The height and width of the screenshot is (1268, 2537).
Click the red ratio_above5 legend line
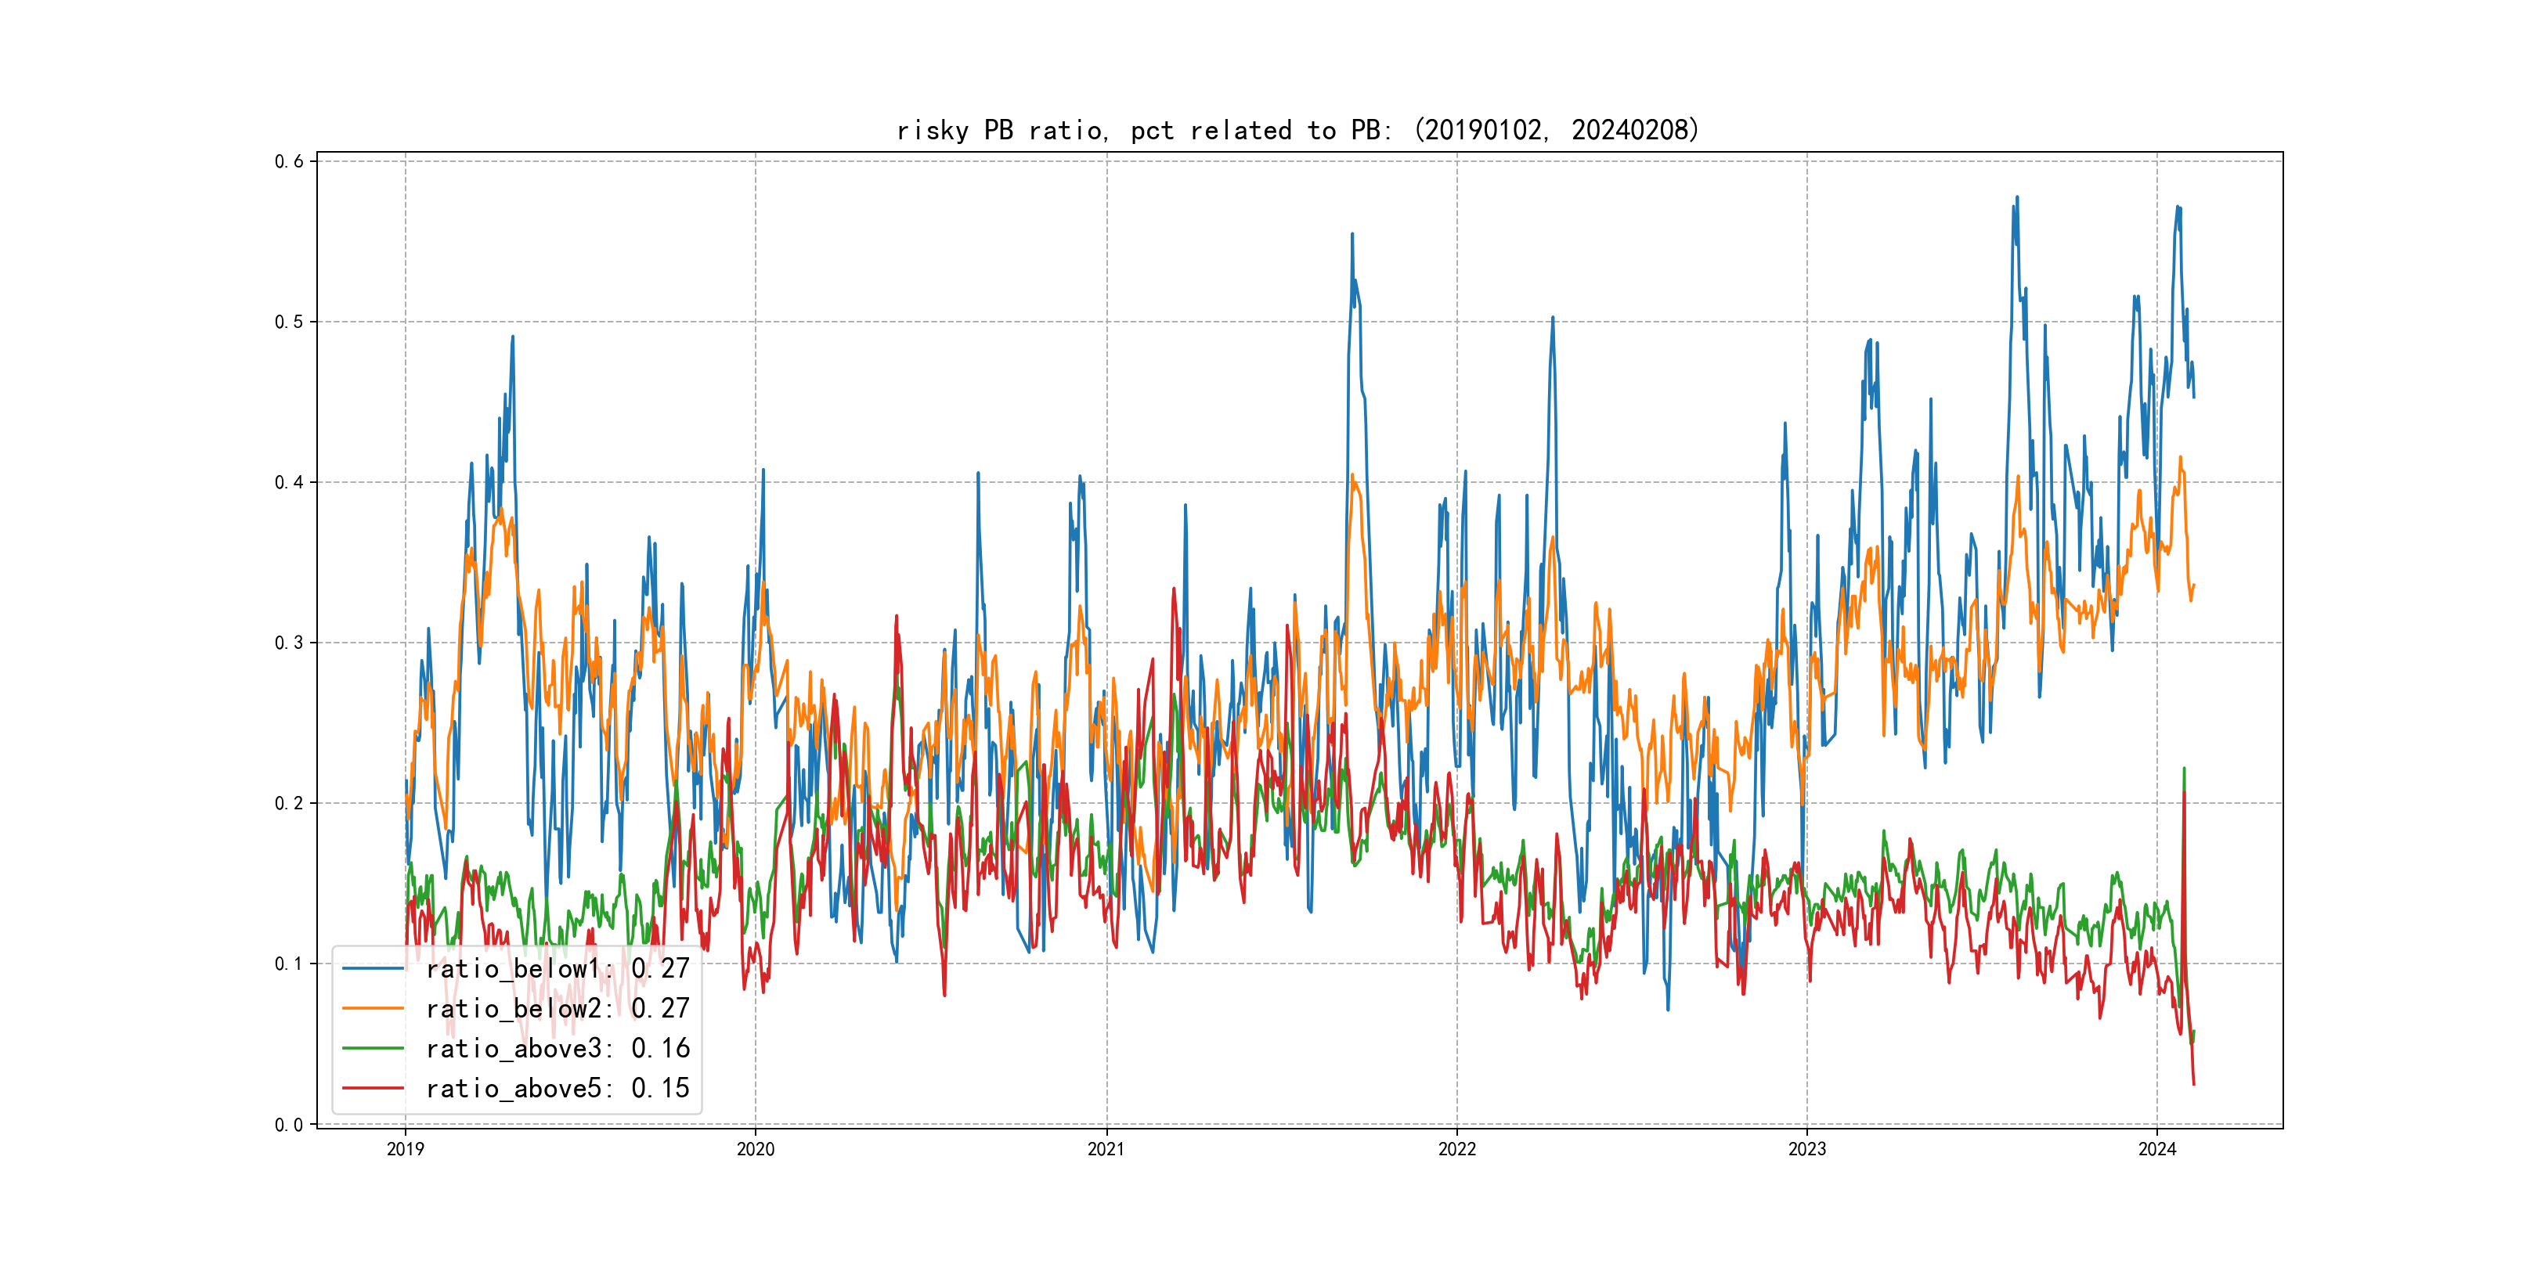(x=372, y=1088)
